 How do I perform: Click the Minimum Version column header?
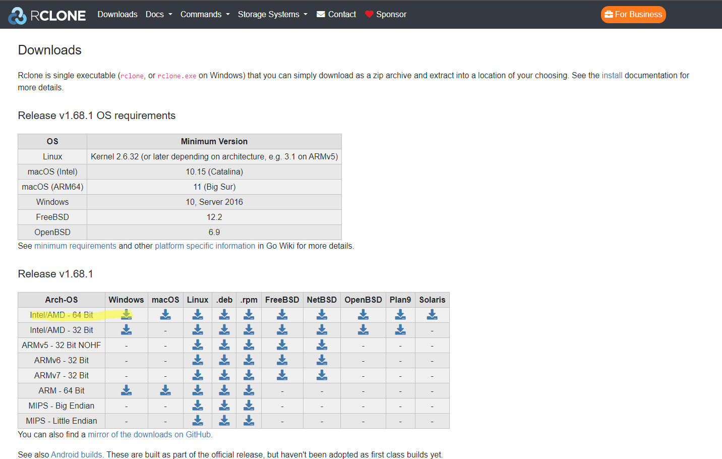[214, 141]
